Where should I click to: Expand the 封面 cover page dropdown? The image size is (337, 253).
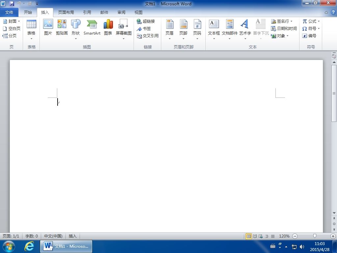tap(19, 21)
